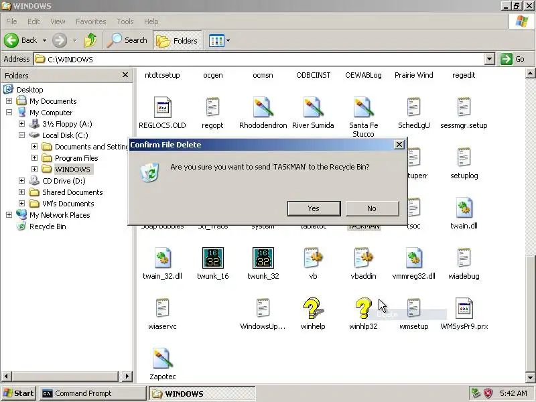Click the setuplog file icon
The image size is (536, 402).
pyautogui.click(x=464, y=157)
